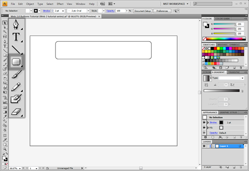Choose the Lasso tool

pos(5,36)
